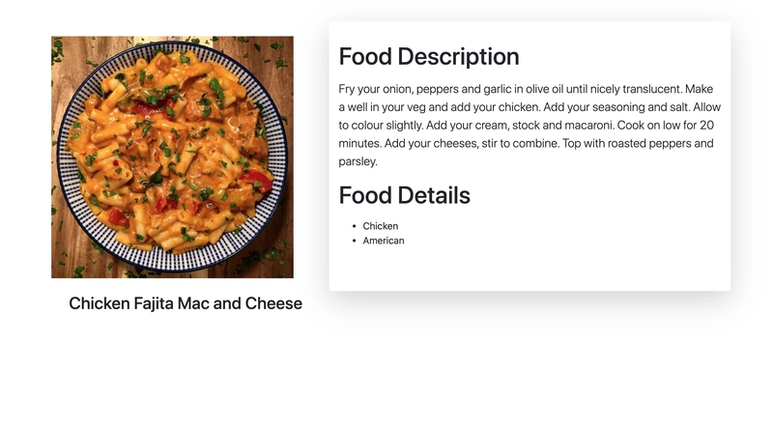
Task: Click the Food Description heading
Action: [x=429, y=56]
